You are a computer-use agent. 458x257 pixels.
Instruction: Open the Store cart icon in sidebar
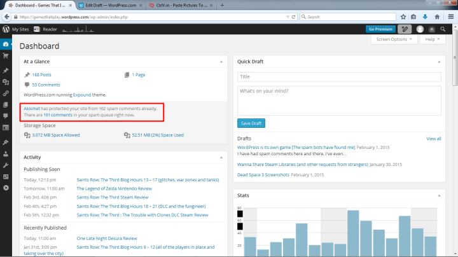pos(6,56)
